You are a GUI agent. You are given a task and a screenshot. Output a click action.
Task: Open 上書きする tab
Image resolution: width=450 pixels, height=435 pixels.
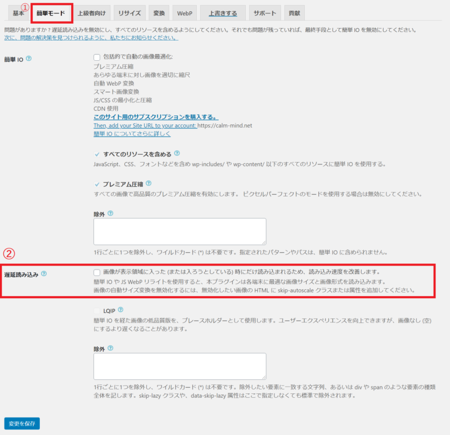(223, 13)
